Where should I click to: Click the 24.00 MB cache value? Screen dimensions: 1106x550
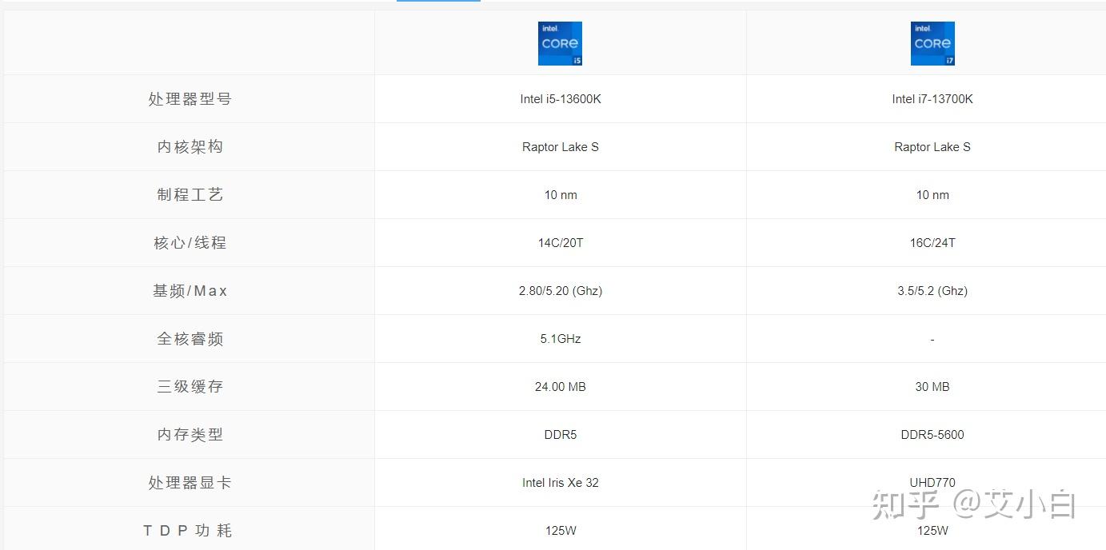[x=561, y=387]
